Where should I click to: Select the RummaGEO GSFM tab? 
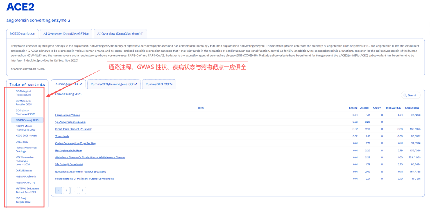pos(159,84)
